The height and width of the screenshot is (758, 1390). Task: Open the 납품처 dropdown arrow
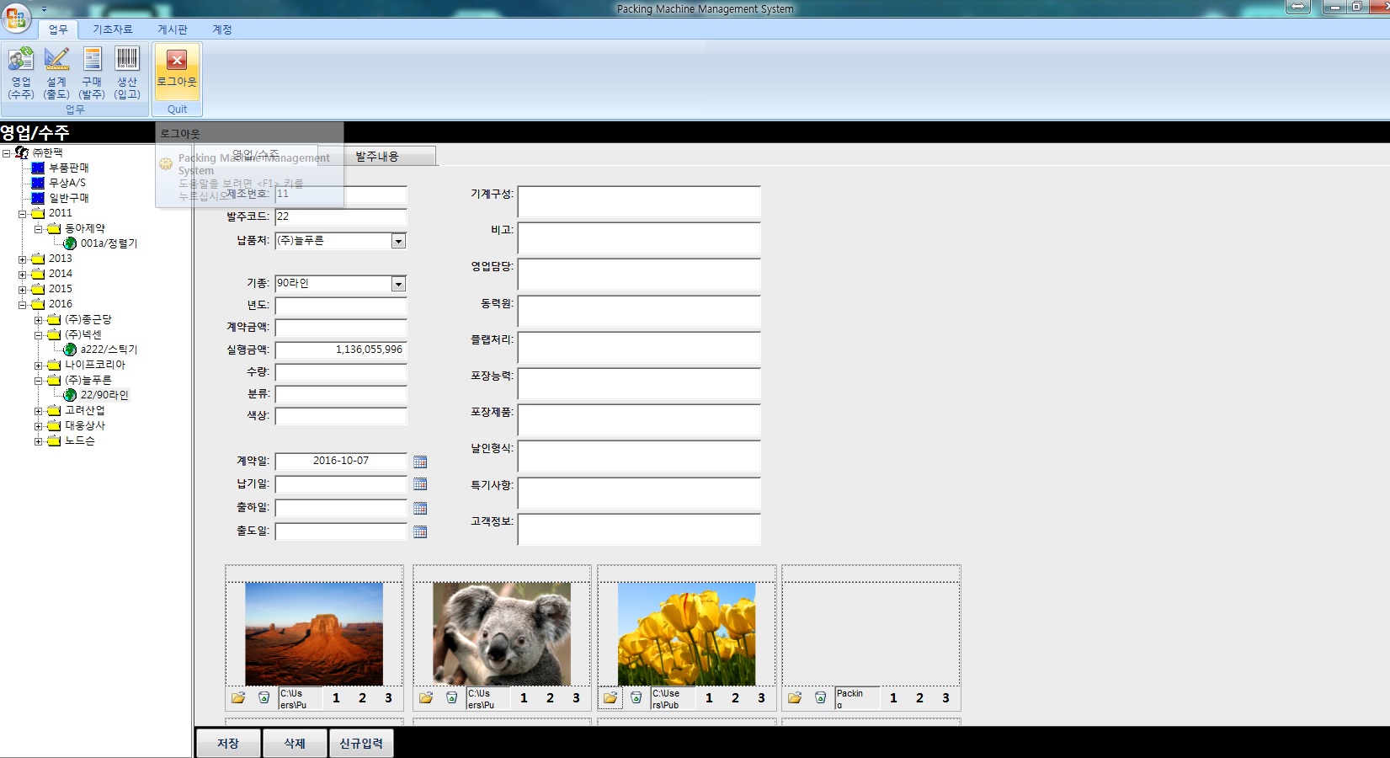(x=398, y=242)
